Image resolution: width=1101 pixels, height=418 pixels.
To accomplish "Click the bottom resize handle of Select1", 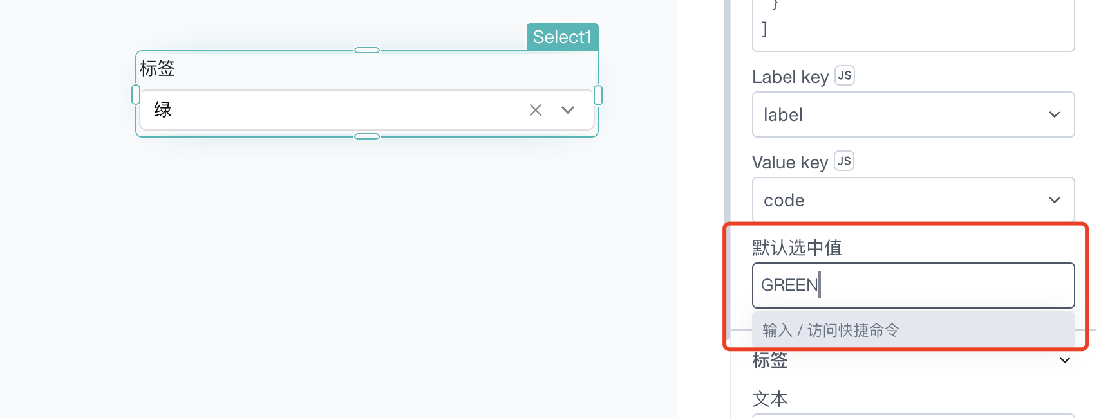I will pyautogui.click(x=367, y=136).
